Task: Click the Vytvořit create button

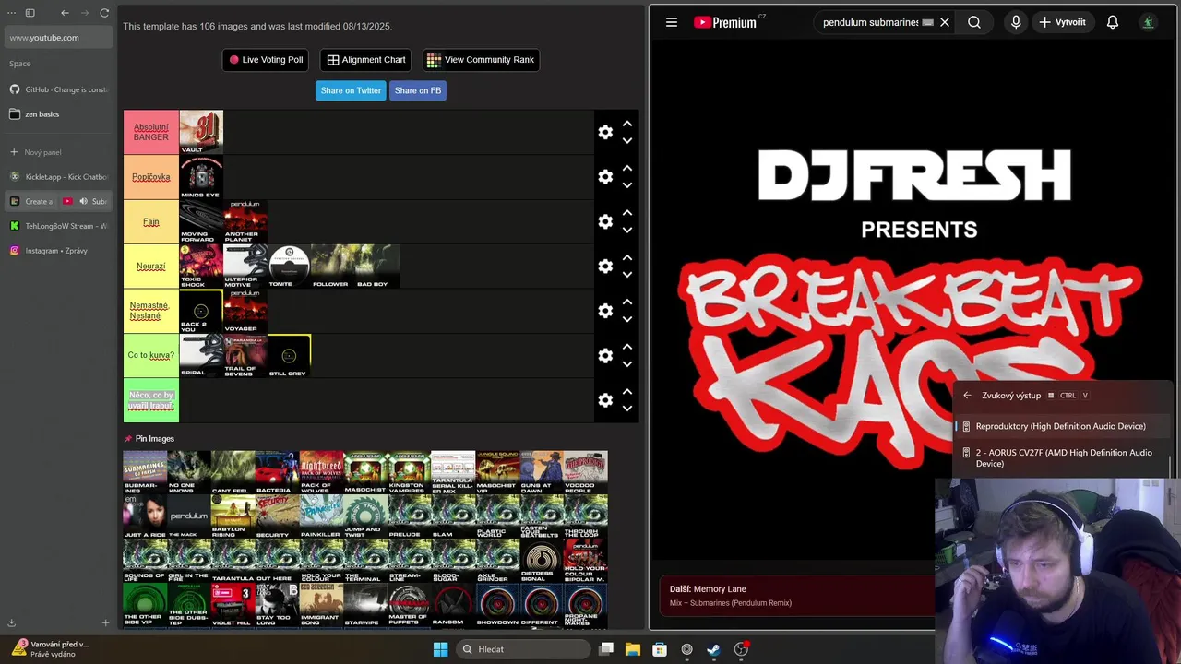Action: click(1063, 22)
